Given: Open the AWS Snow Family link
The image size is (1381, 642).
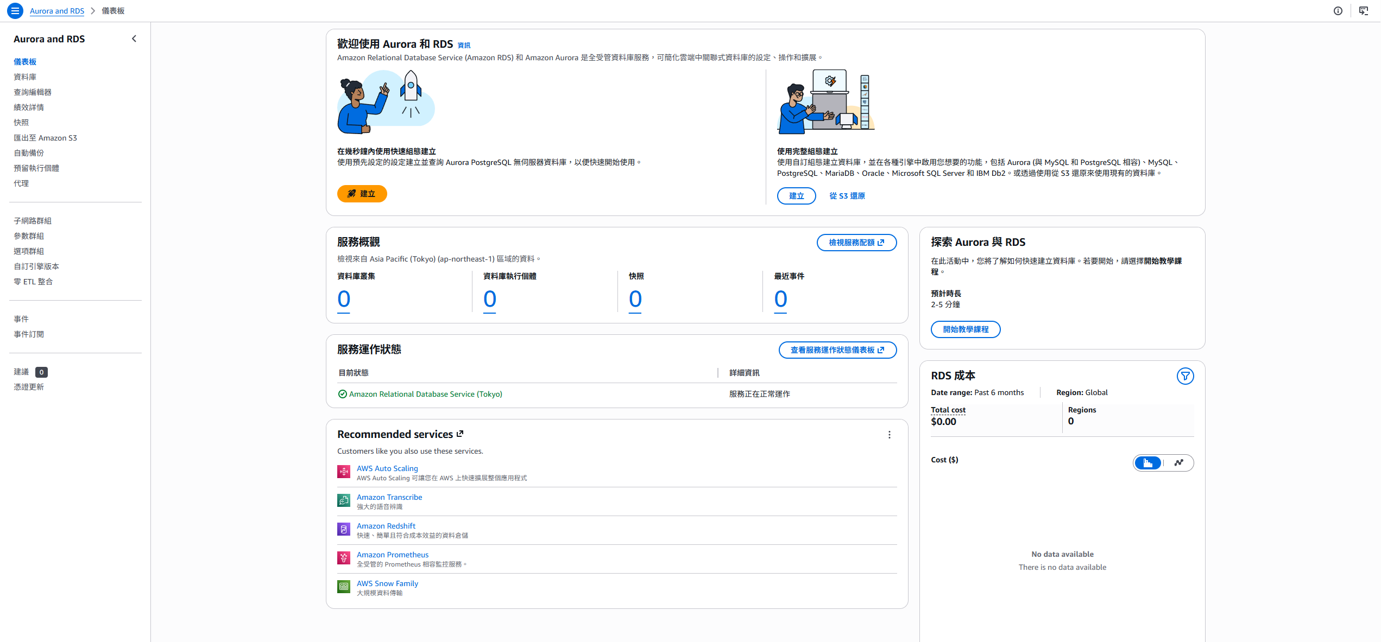Looking at the screenshot, I should click(387, 583).
